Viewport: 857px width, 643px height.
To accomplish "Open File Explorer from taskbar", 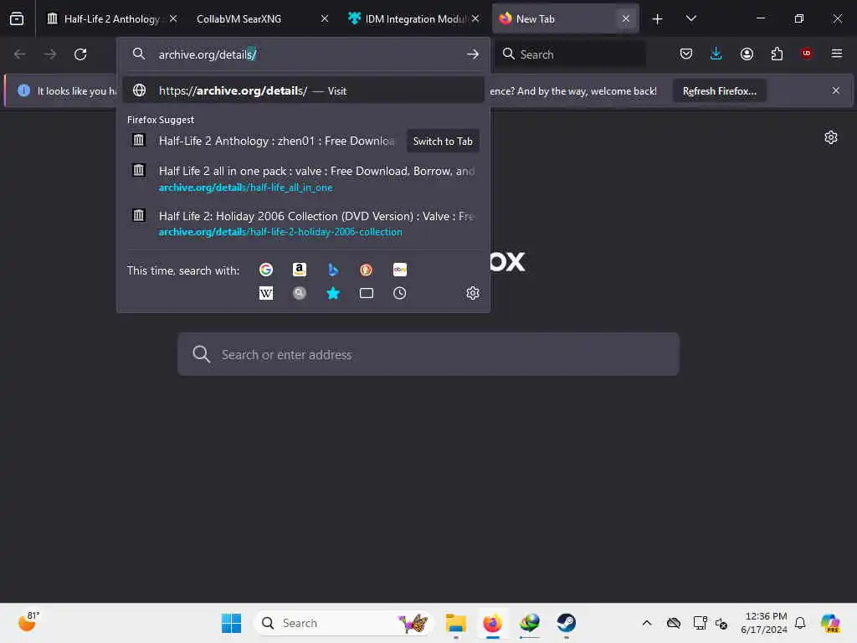I will [x=455, y=623].
